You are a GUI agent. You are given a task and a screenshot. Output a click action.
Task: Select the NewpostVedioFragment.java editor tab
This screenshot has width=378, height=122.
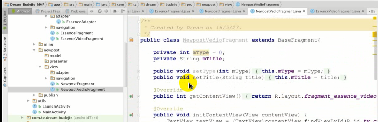tap(278, 11)
